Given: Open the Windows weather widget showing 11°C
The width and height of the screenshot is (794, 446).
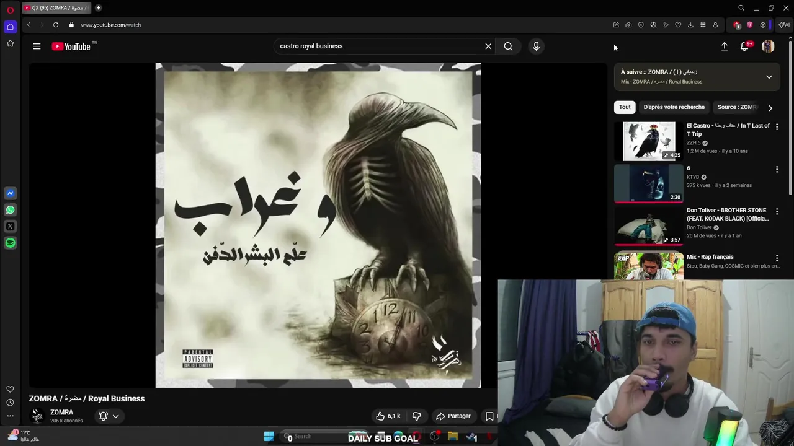Looking at the screenshot, I should click(24, 436).
